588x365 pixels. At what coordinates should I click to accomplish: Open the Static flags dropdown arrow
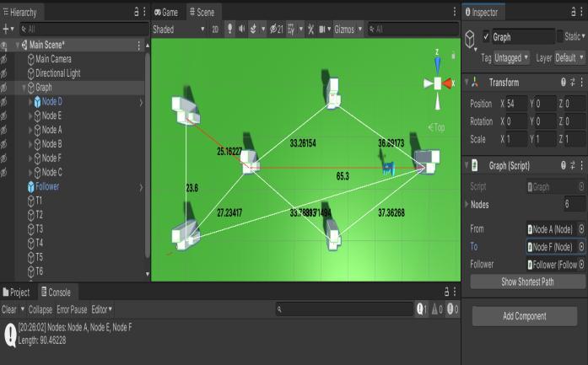pyautogui.click(x=584, y=37)
